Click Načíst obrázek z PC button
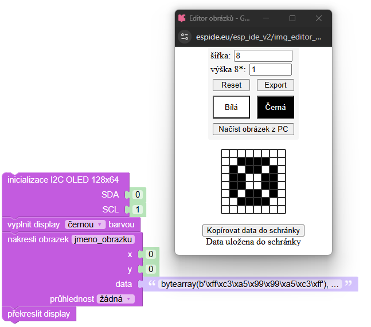 pyautogui.click(x=253, y=129)
